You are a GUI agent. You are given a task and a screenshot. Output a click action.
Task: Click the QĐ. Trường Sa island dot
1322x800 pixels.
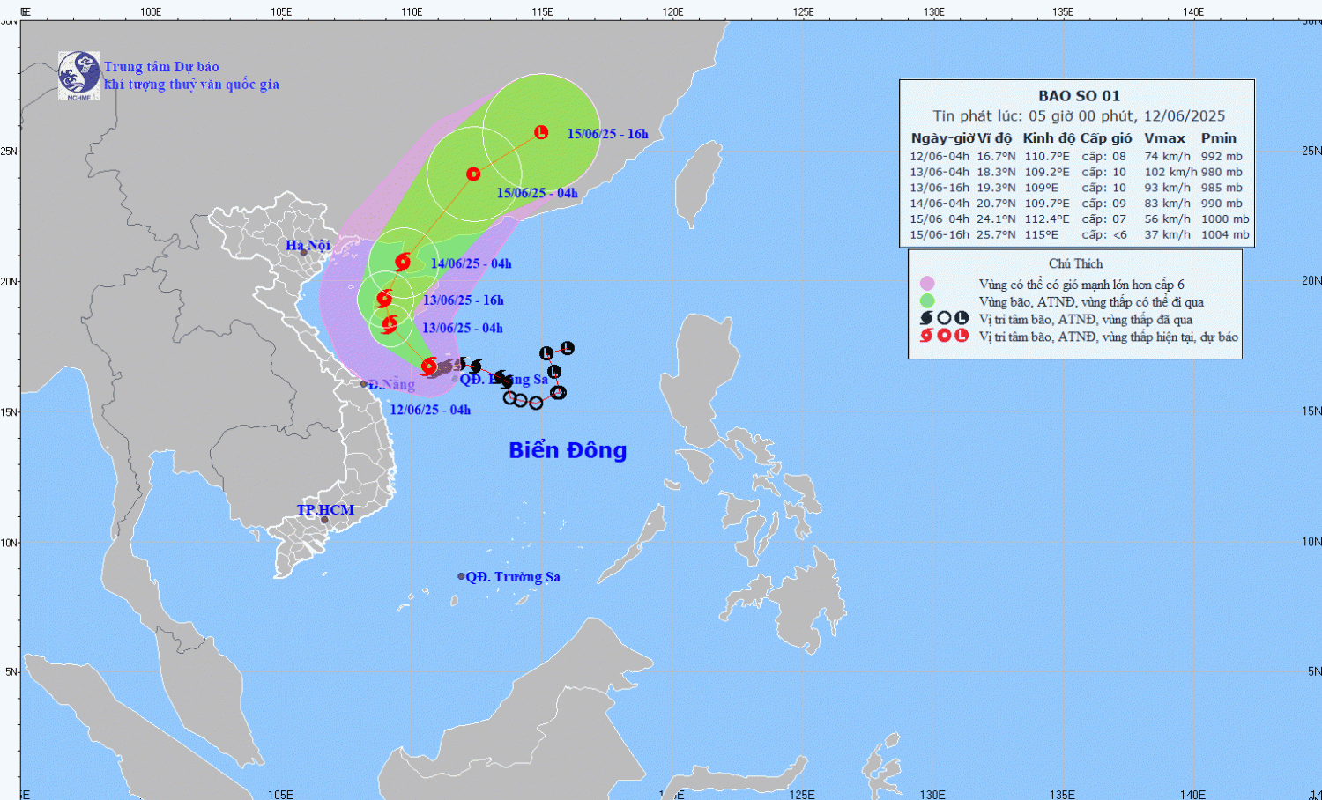pos(461,576)
